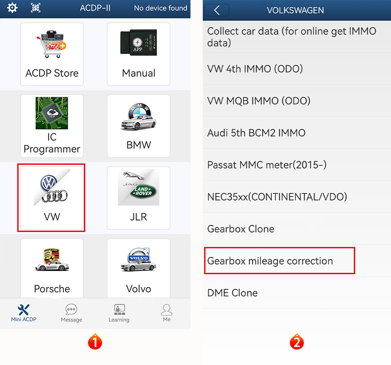The width and height of the screenshot is (391, 365).
Task: Choose the DME Clone list item
Action: coord(233,293)
